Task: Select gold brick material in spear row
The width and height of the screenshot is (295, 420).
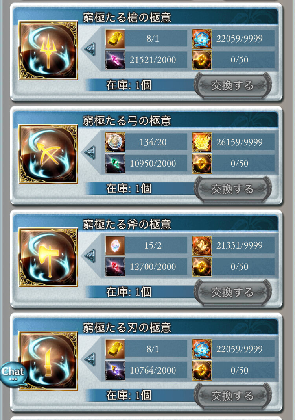Action: (x=115, y=39)
